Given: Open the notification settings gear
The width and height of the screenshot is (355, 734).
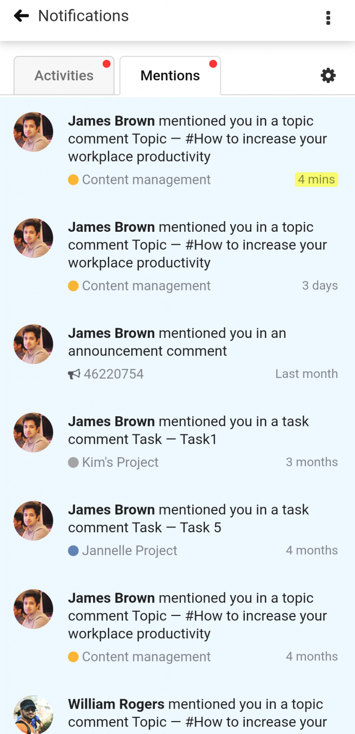Looking at the screenshot, I should pyautogui.click(x=328, y=75).
